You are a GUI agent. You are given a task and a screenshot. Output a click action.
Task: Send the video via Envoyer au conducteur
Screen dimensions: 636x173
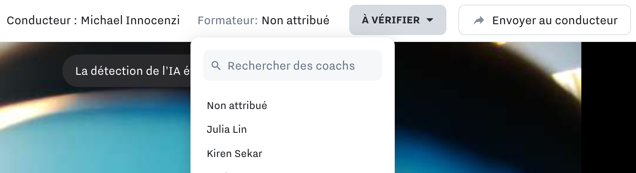point(544,20)
